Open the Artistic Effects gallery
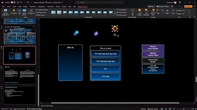Screen dimensions: 197x110 (x=25, y=12)
